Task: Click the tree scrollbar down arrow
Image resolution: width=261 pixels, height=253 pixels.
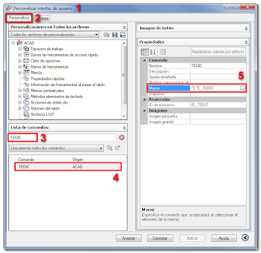Action: tap(124, 116)
